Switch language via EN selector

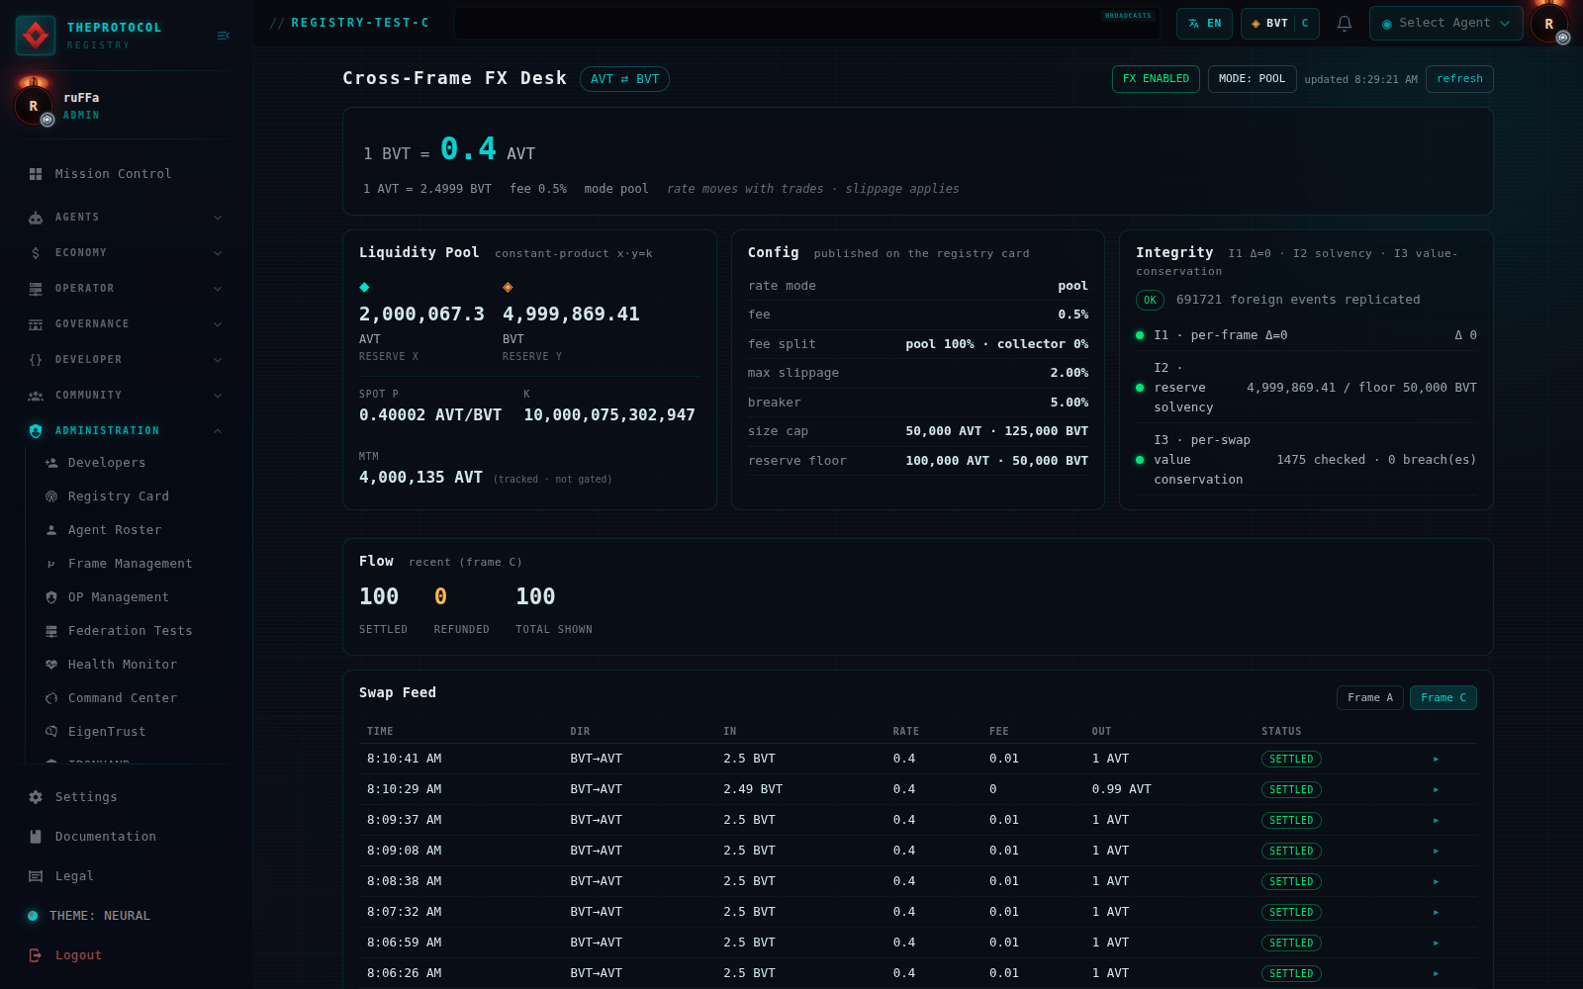click(x=1204, y=24)
